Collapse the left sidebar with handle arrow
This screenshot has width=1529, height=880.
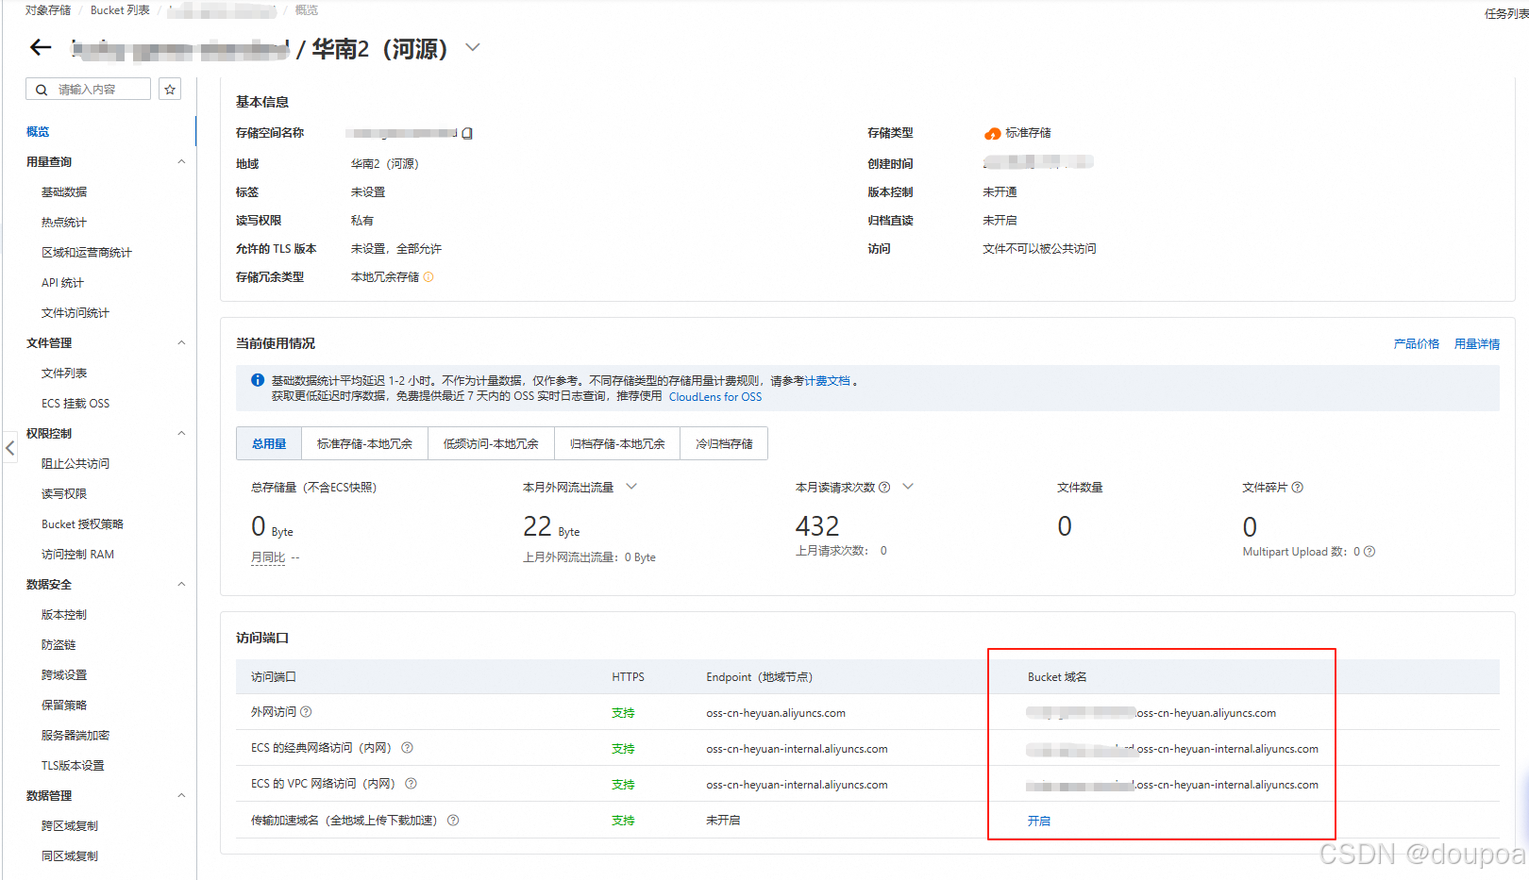point(9,448)
